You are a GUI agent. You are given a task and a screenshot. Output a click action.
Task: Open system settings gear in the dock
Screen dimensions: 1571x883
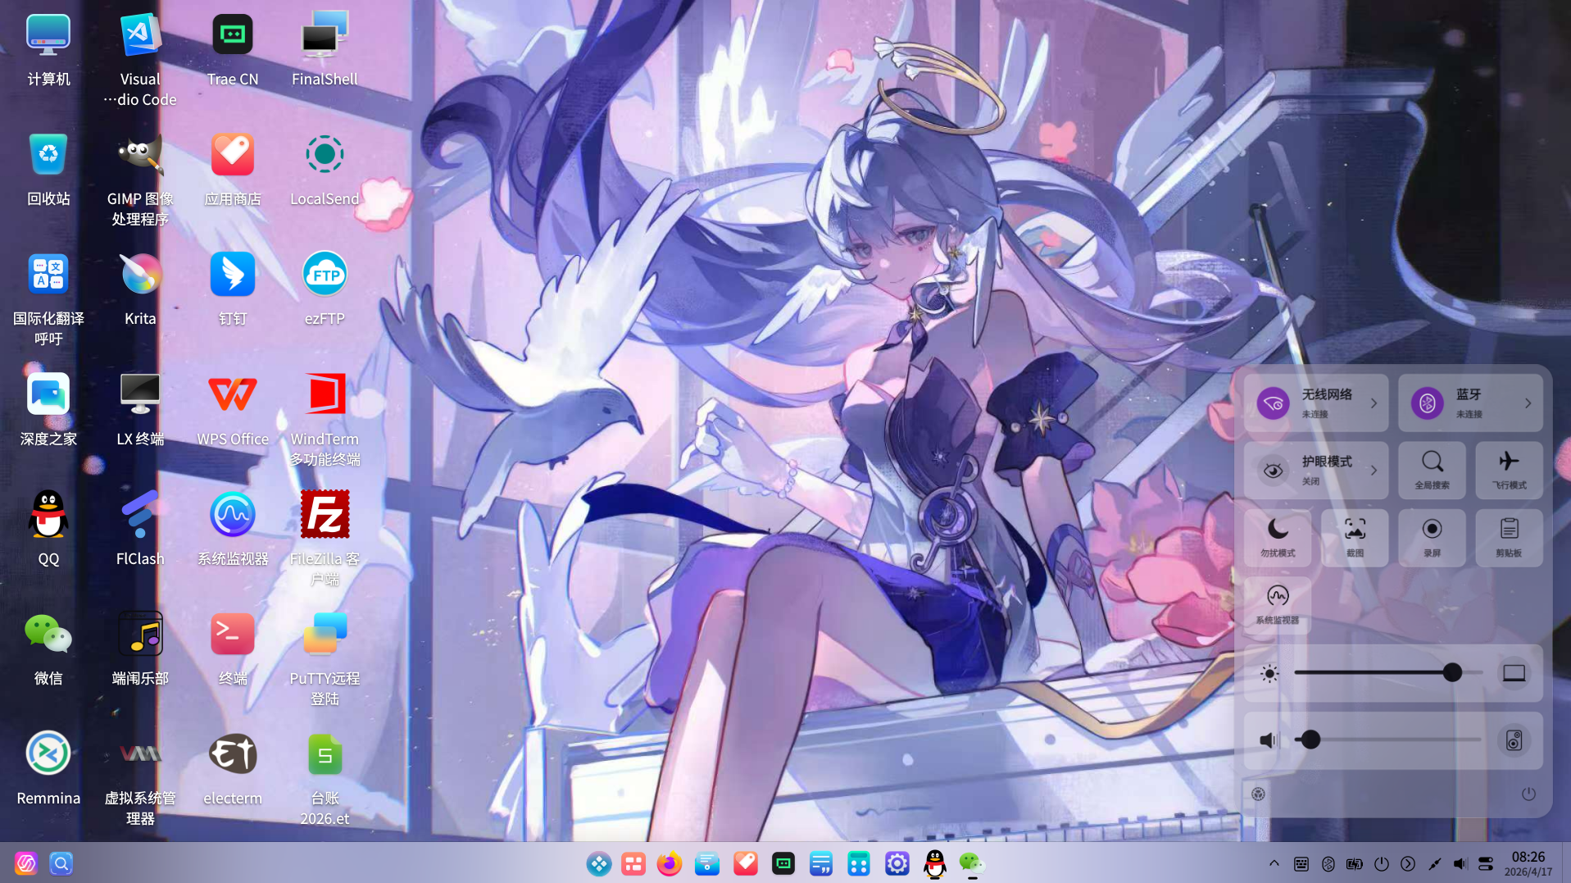click(897, 863)
